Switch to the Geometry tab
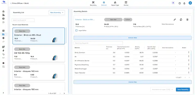Viewport: 195px width, 95px height. tap(93, 3)
